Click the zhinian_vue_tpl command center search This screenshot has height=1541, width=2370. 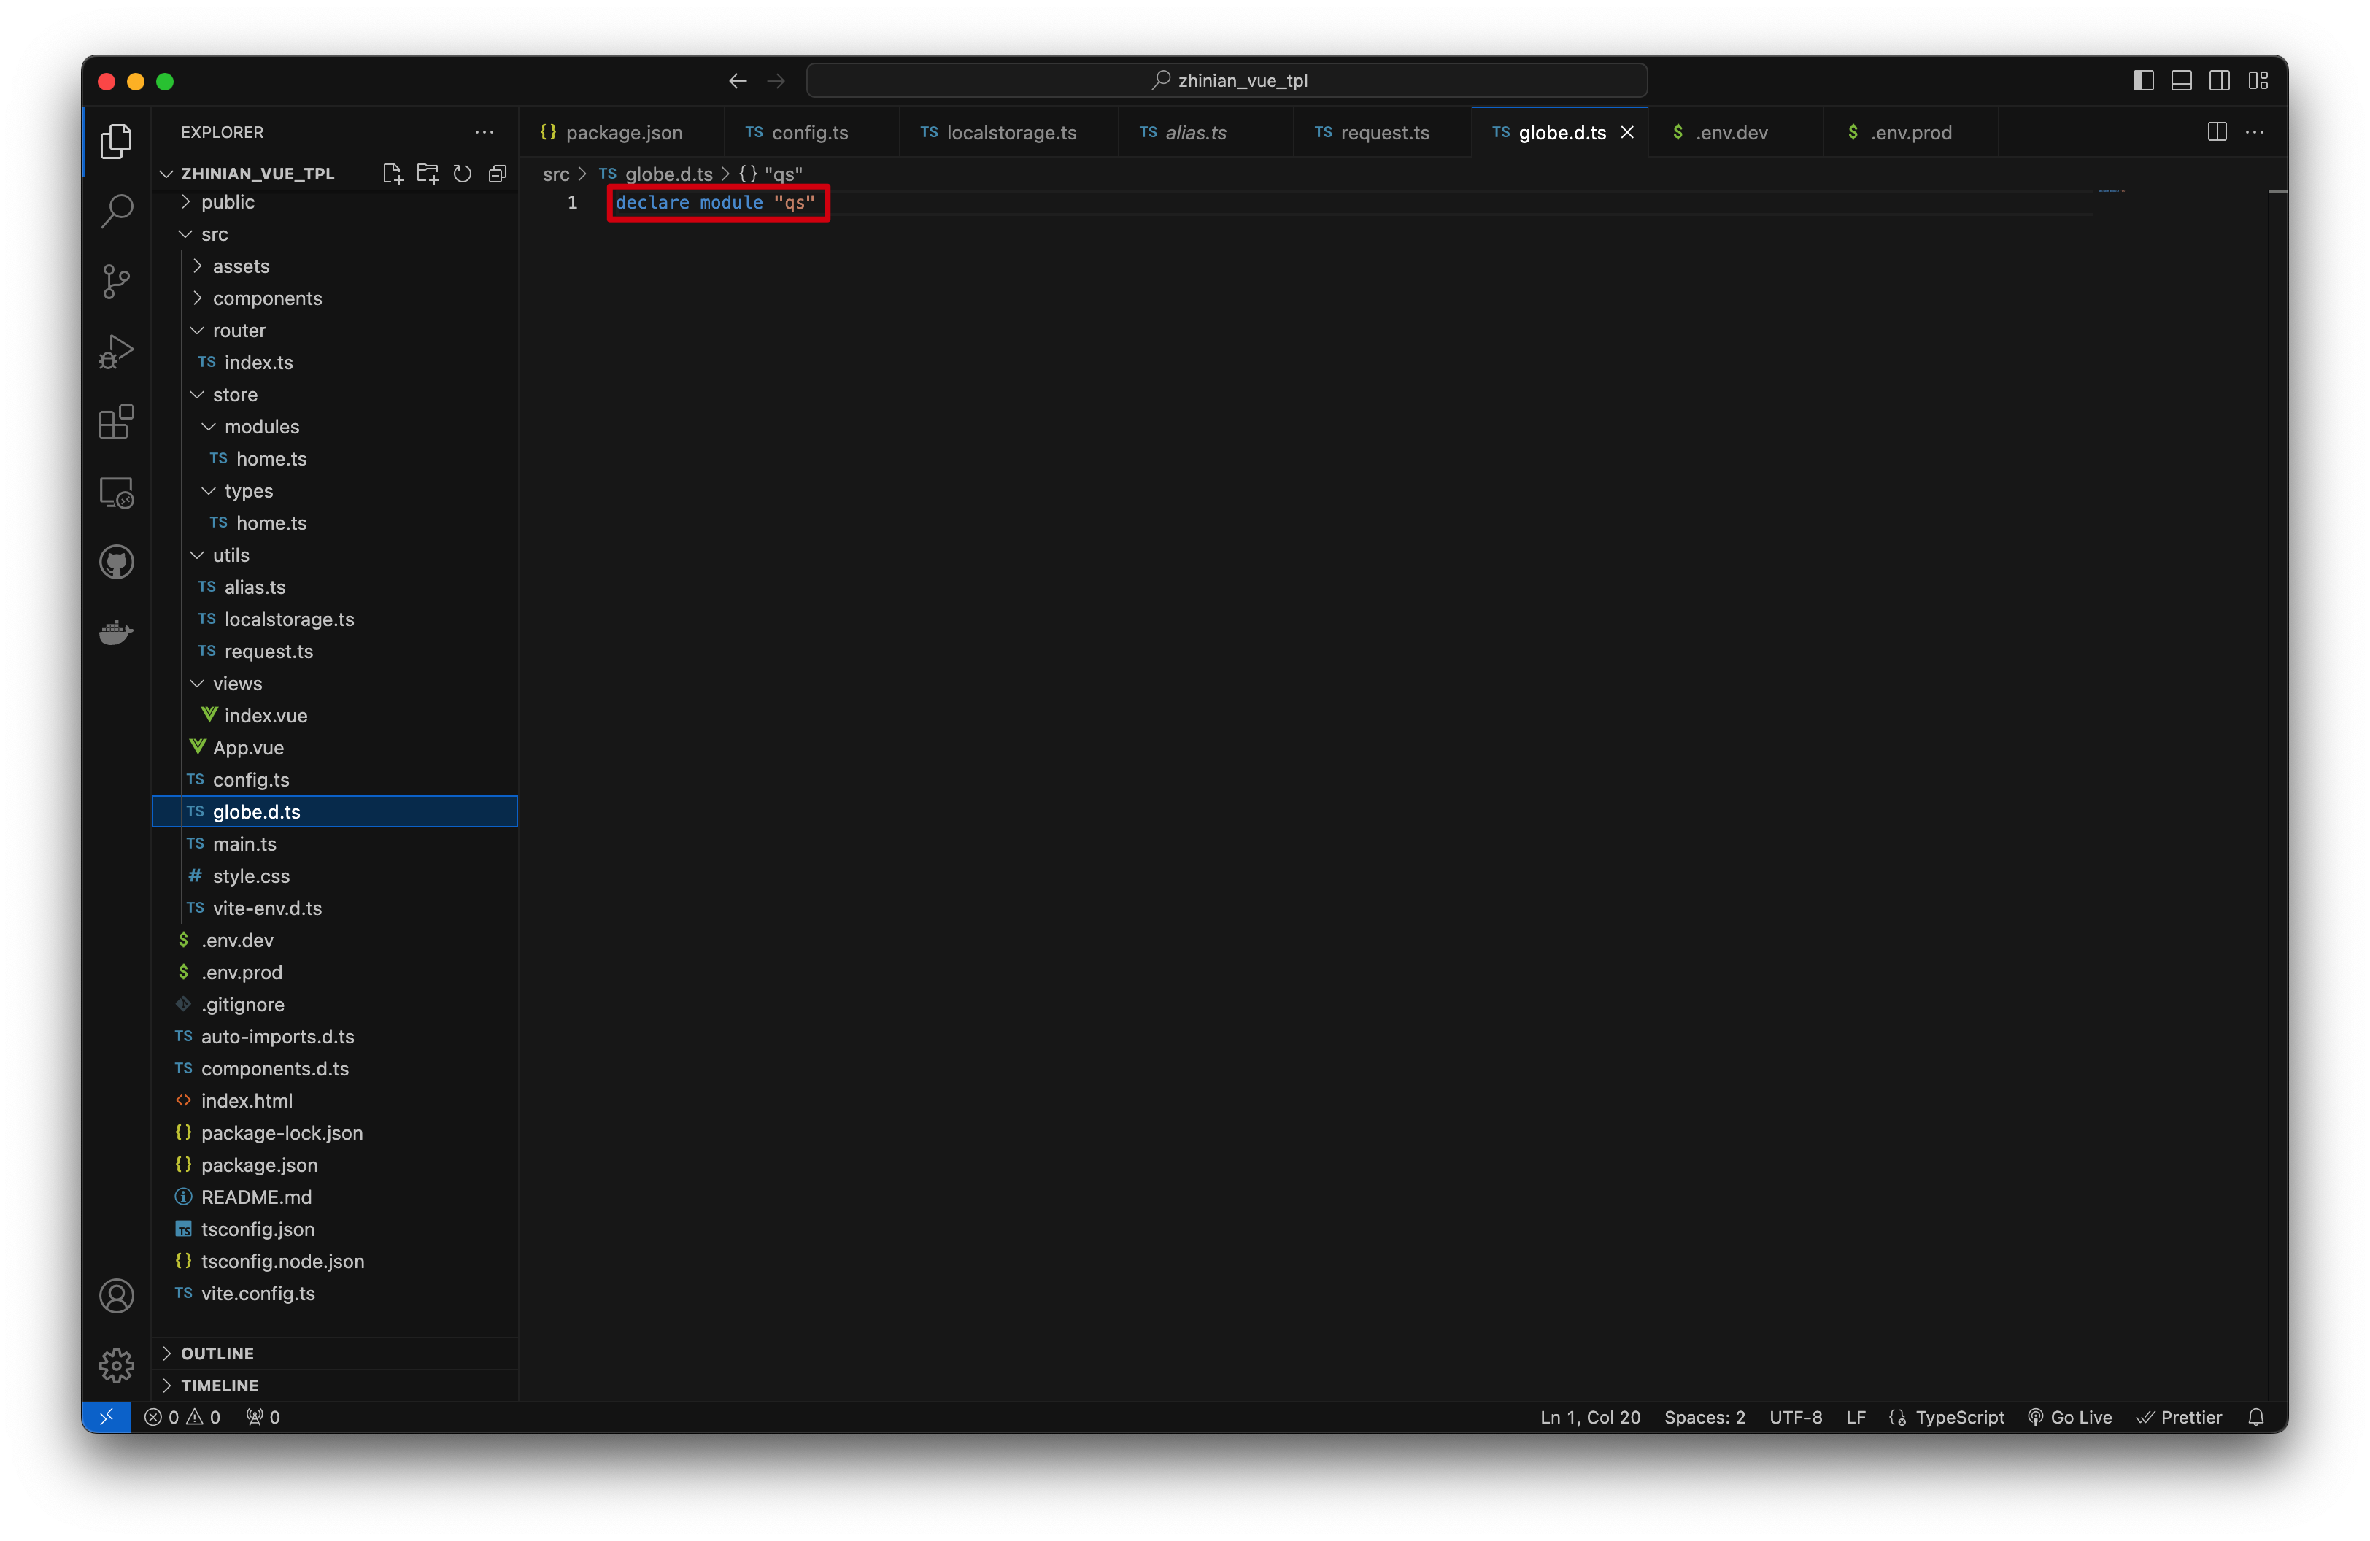tap(1227, 81)
